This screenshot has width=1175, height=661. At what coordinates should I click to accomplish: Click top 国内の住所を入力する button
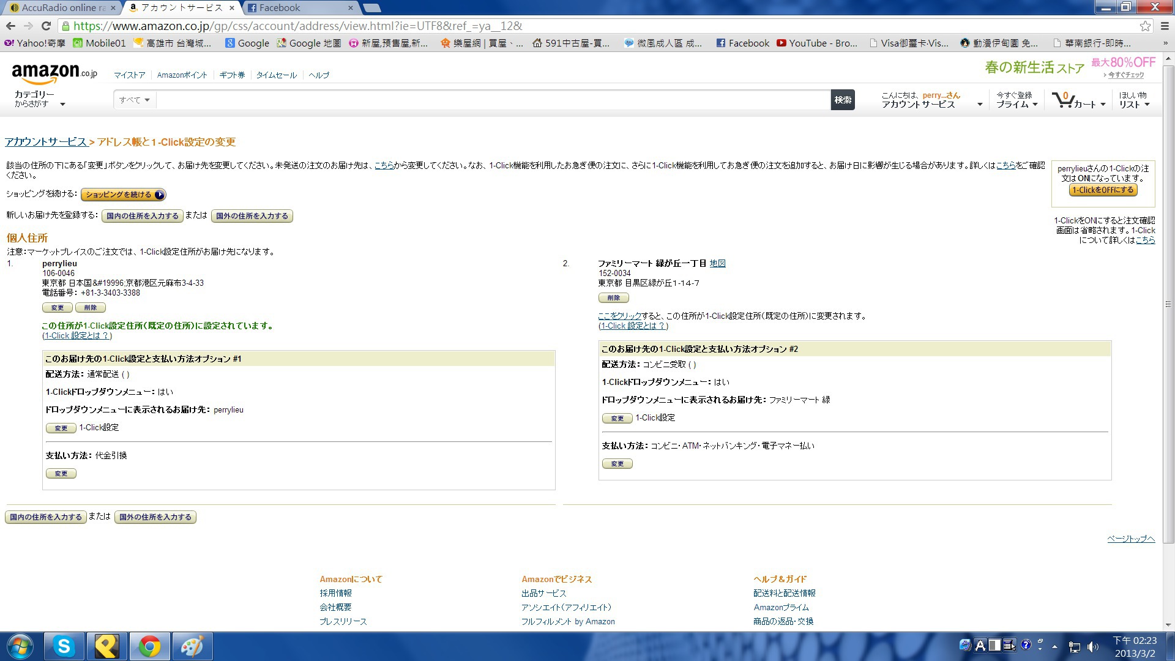[x=143, y=216]
